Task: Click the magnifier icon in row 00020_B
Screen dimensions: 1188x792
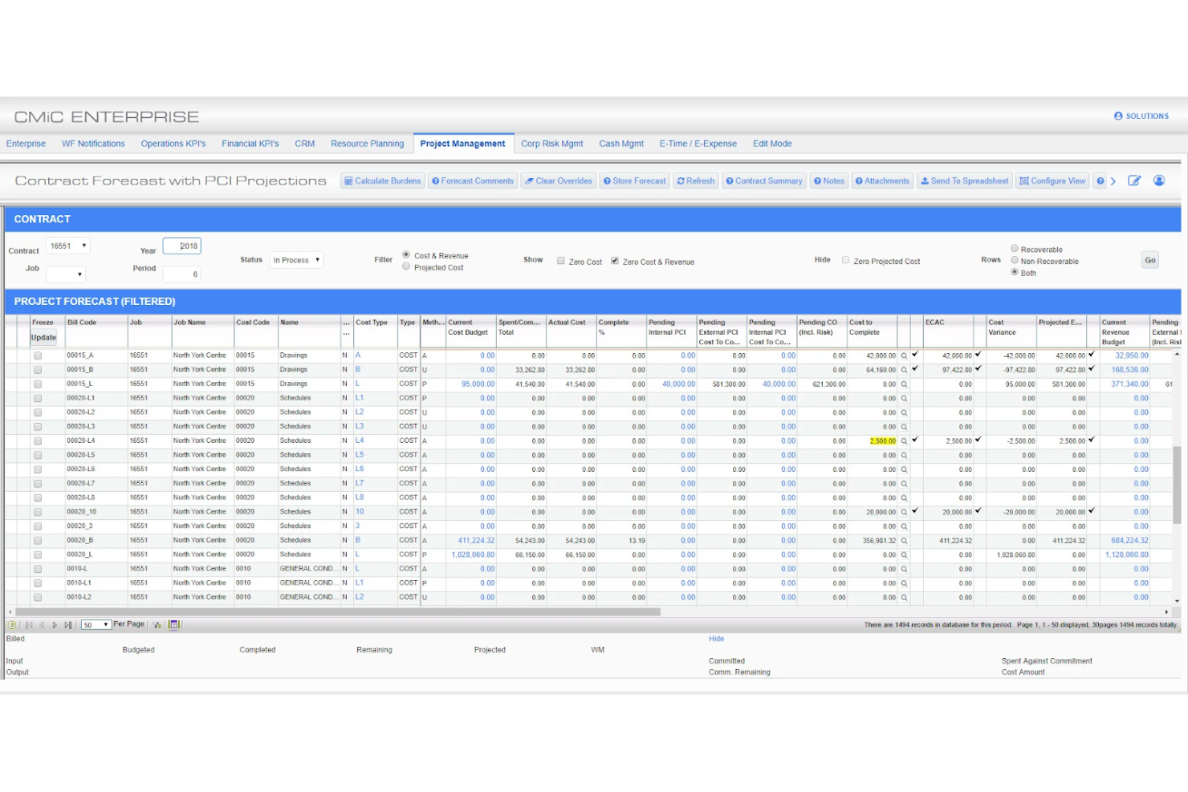Action: [904, 541]
